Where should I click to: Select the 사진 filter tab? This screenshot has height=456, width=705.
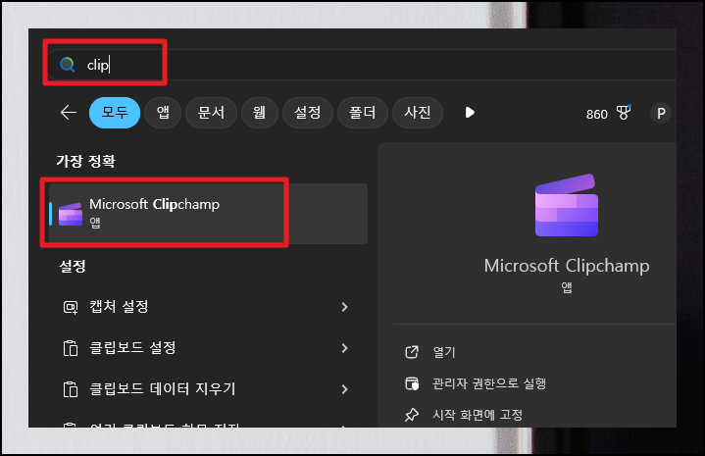coord(418,113)
